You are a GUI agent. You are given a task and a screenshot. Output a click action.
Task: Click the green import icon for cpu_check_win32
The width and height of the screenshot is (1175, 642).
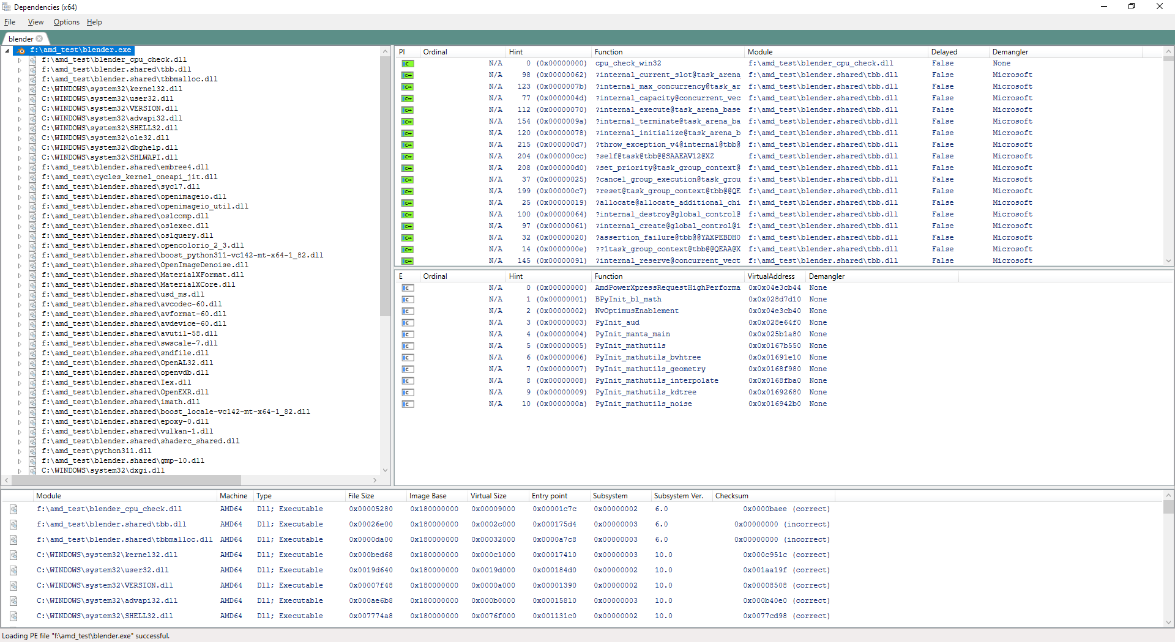click(408, 64)
